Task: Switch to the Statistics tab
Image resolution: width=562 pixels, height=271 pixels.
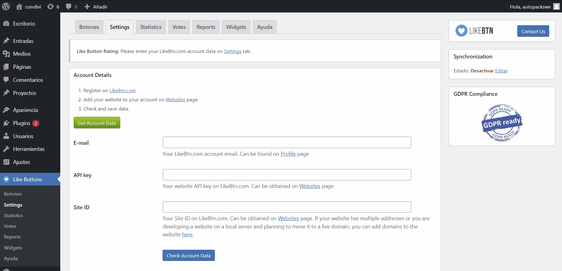Action: coord(151,27)
